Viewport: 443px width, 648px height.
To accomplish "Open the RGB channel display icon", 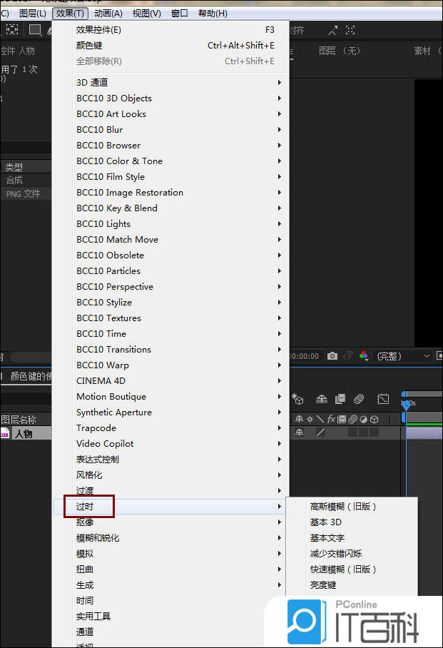I will pos(364,356).
